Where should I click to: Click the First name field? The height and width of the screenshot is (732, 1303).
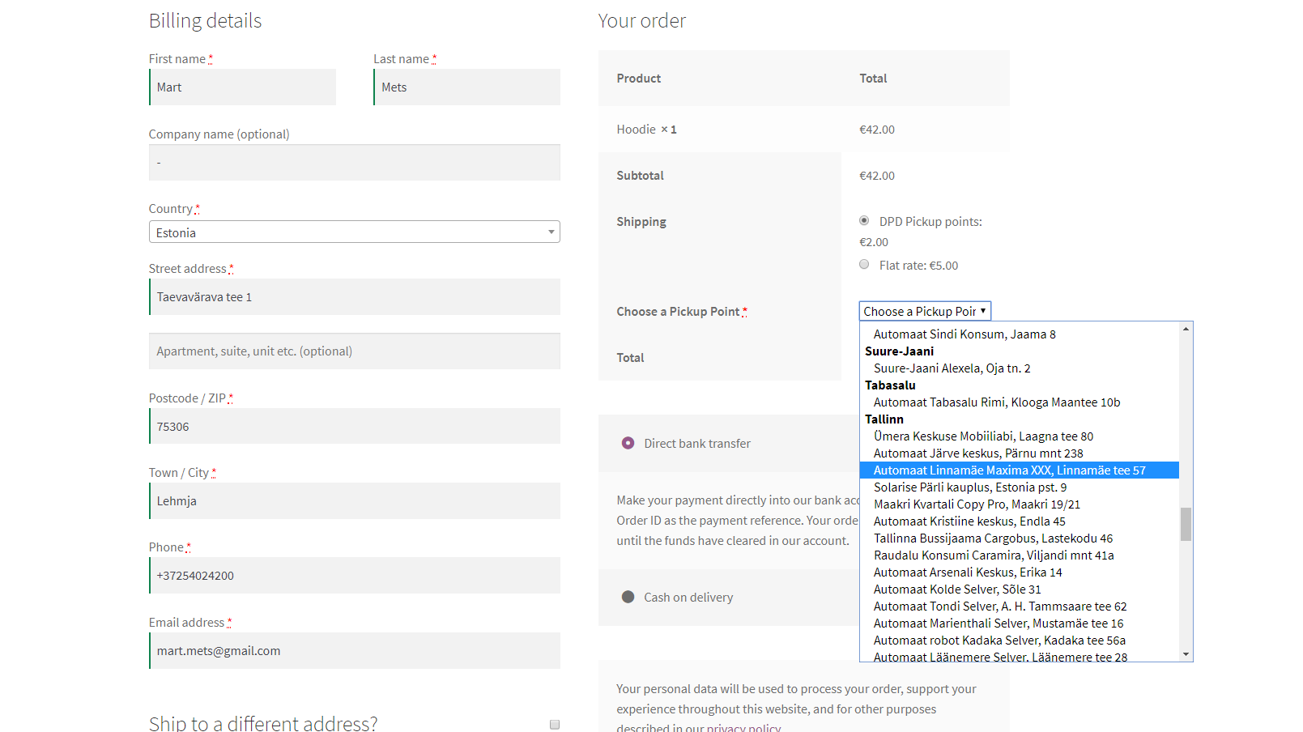243,87
